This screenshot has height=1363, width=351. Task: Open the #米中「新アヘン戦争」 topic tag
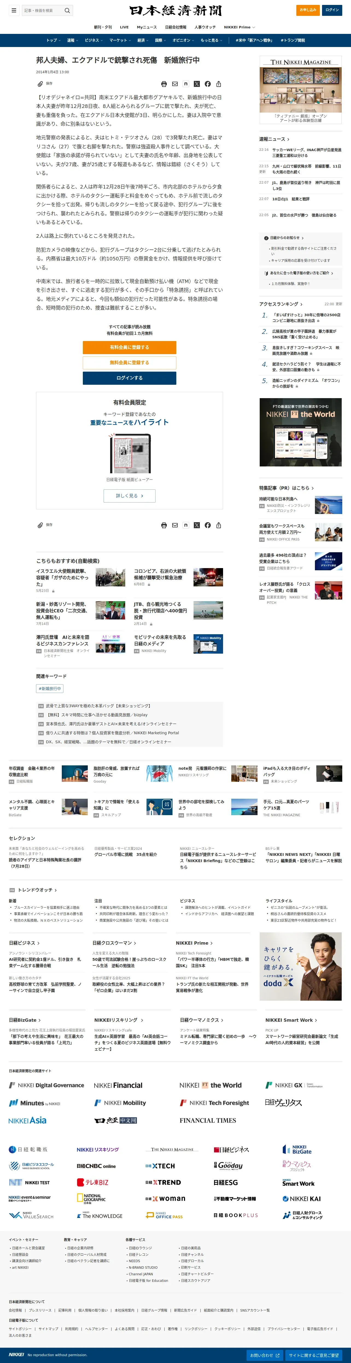pyautogui.click(x=254, y=40)
